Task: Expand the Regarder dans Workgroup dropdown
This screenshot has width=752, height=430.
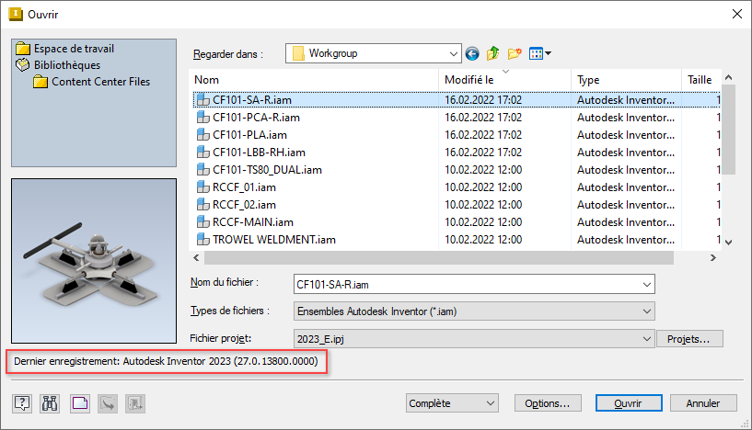Action: click(453, 53)
